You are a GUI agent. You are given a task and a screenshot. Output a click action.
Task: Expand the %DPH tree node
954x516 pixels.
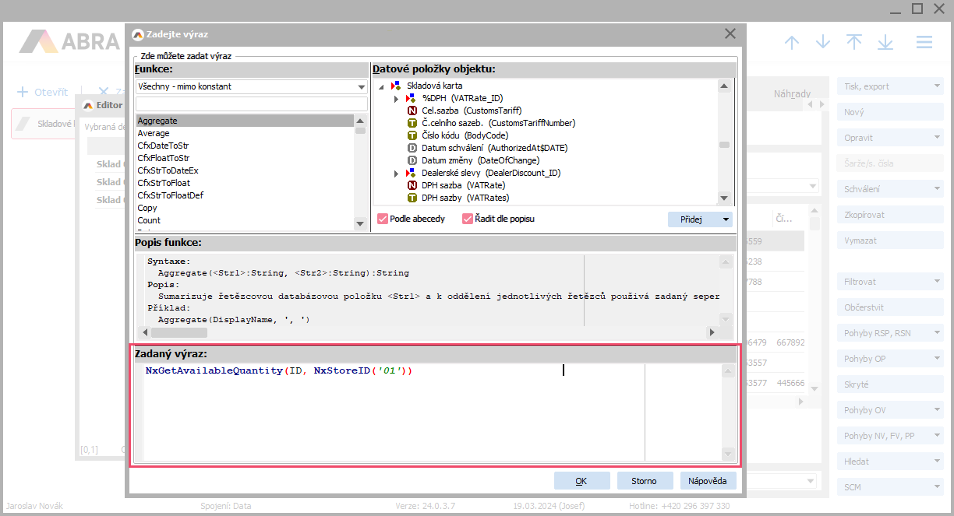click(x=396, y=99)
